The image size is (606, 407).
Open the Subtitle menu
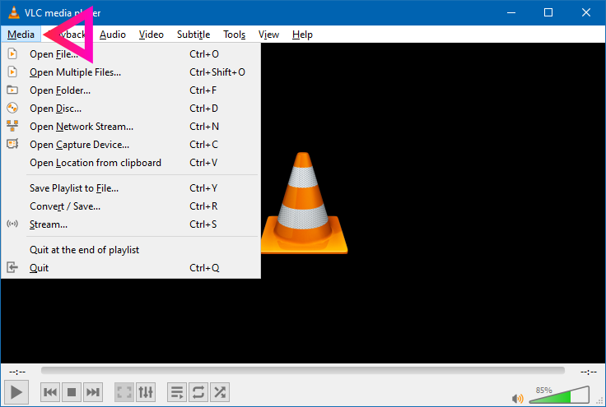click(193, 35)
